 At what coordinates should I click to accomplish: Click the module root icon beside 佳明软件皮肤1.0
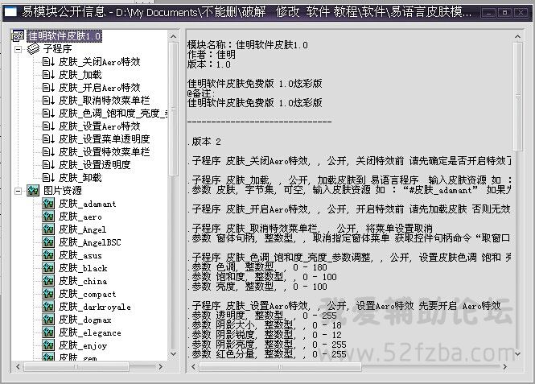(18, 36)
